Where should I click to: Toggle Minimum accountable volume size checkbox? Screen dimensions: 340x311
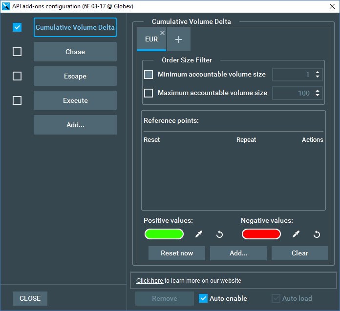149,75
